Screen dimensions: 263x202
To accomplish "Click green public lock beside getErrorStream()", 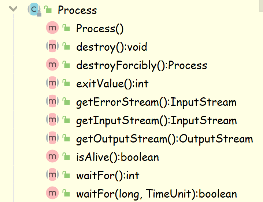I will (66, 101).
